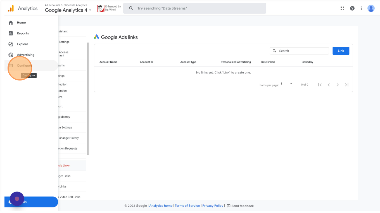Jump to last page of links table
Image resolution: width=380 pixels, height=213 pixels.
[x=346, y=85]
